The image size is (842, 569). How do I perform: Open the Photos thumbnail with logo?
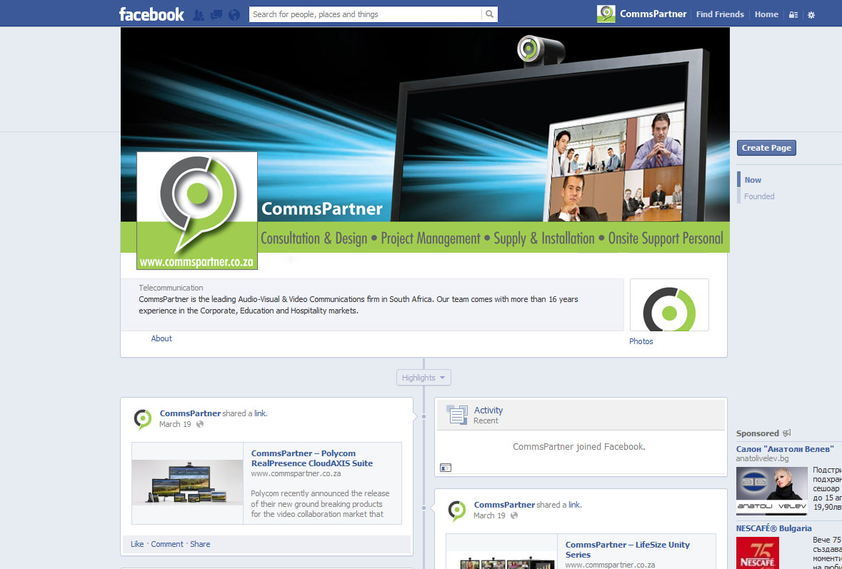pyautogui.click(x=669, y=305)
